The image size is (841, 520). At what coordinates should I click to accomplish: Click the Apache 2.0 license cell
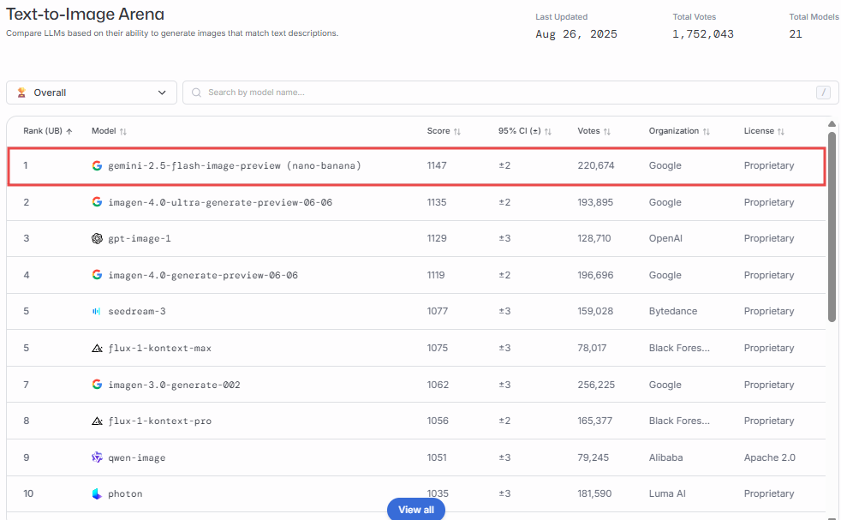(x=770, y=457)
